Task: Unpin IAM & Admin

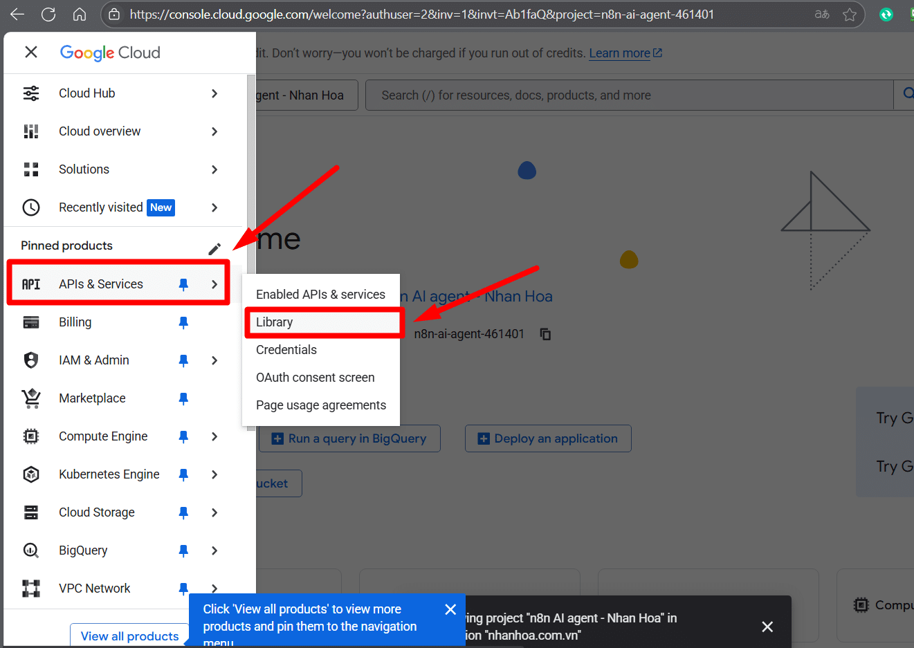Action: pyautogui.click(x=183, y=360)
